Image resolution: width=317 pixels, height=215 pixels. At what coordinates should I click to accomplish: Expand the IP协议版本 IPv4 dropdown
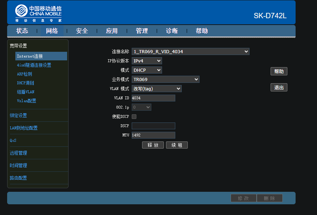click(147, 61)
